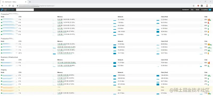
Task: Open memory details for 7.07 GB / 12.00 GB
Action: click(66, 66)
